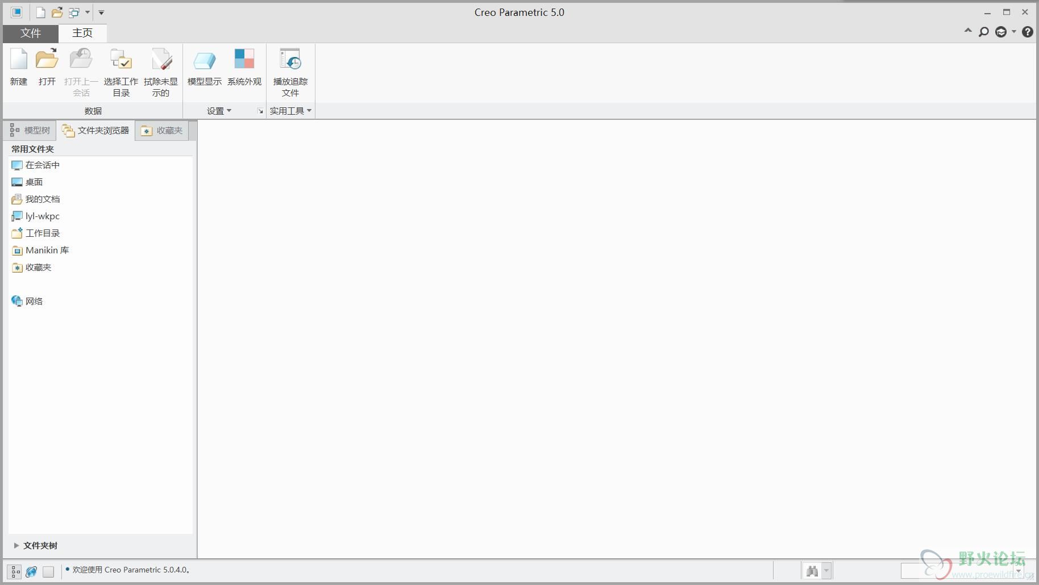
Task: Open the Manikin 库 folder
Action: [40, 250]
